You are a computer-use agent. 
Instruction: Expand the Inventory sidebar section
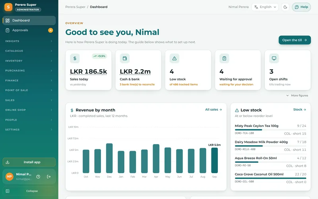tap(29, 61)
